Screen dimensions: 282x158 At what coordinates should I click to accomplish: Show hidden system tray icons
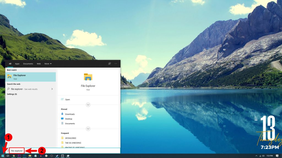[x=256, y=156]
